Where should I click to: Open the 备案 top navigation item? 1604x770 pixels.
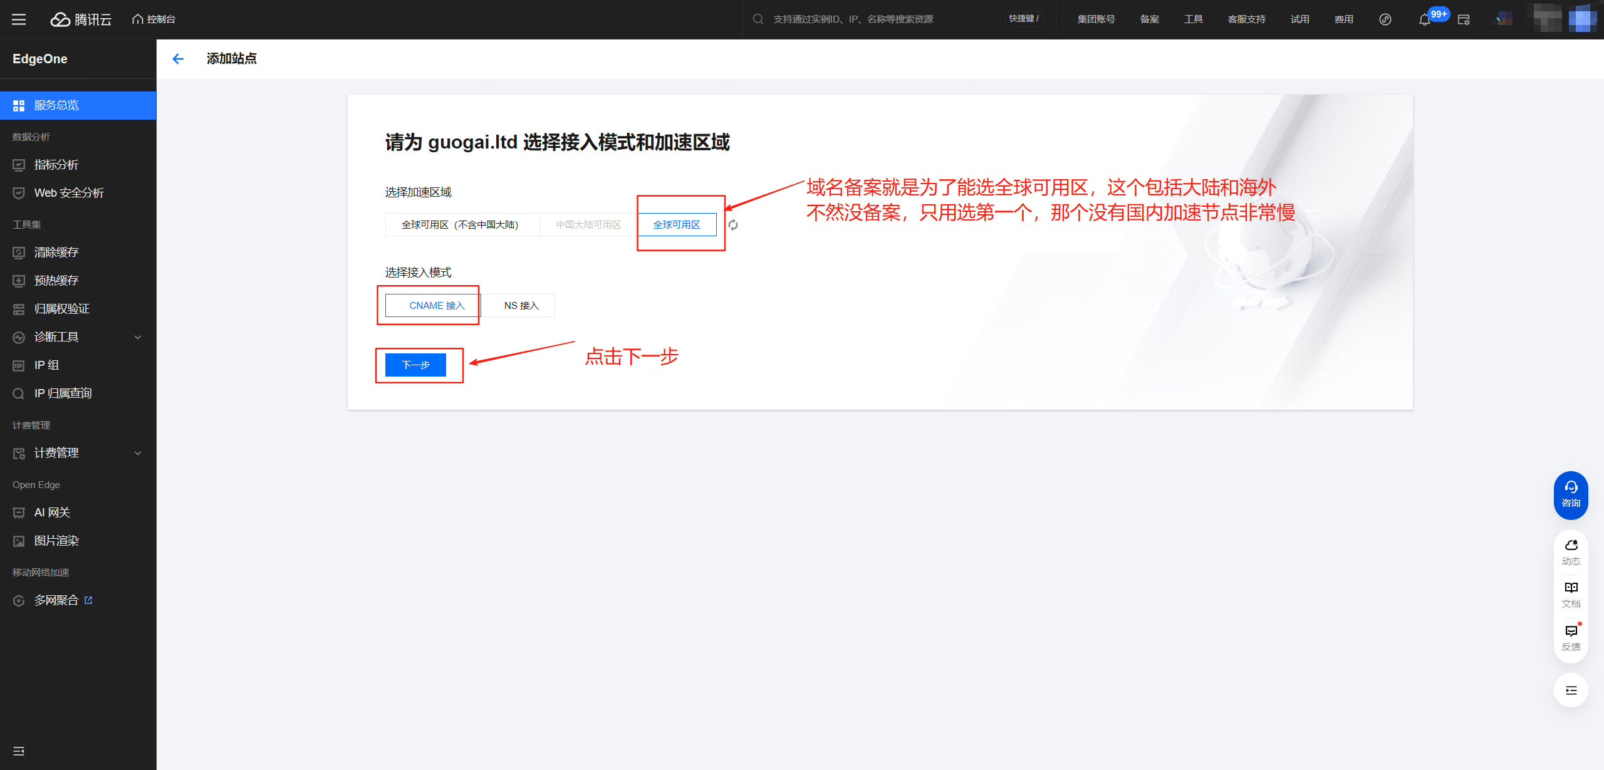coord(1149,19)
